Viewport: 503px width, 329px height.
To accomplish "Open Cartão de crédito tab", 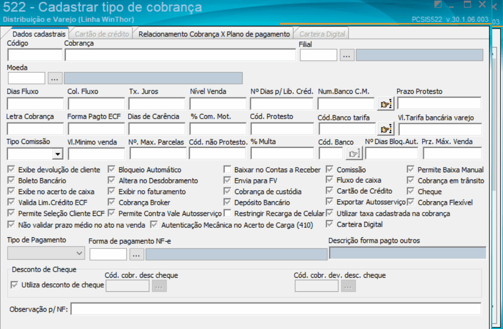I will coord(102,34).
